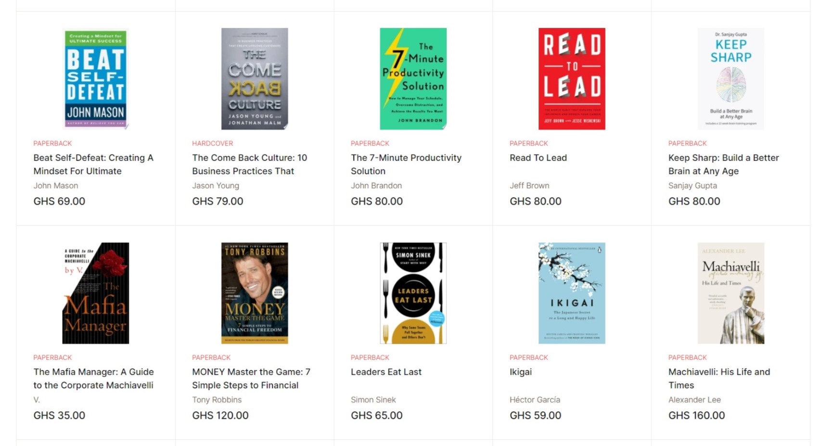The image size is (818, 446).
Task: Select The 7-Minute Productivity Solution cover
Action: tap(413, 79)
